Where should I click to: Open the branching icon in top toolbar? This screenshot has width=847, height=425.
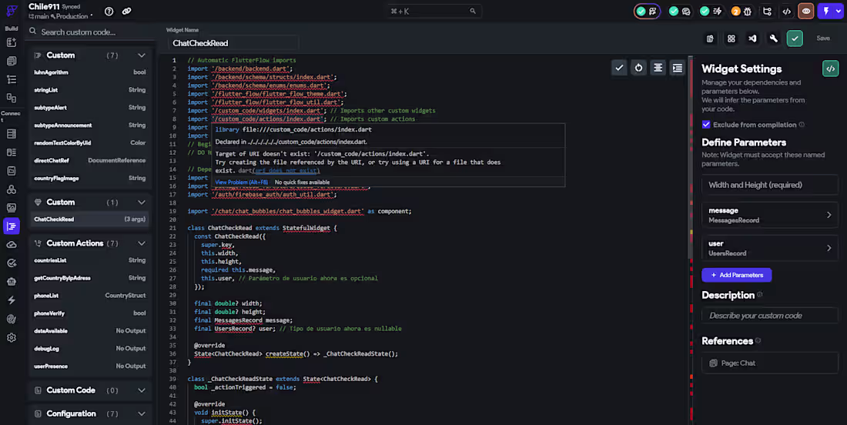click(x=766, y=12)
